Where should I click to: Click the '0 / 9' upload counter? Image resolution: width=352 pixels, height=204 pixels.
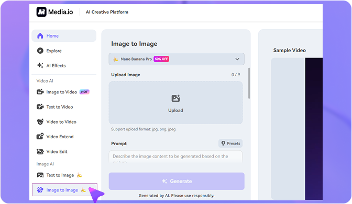pos(236,75)
